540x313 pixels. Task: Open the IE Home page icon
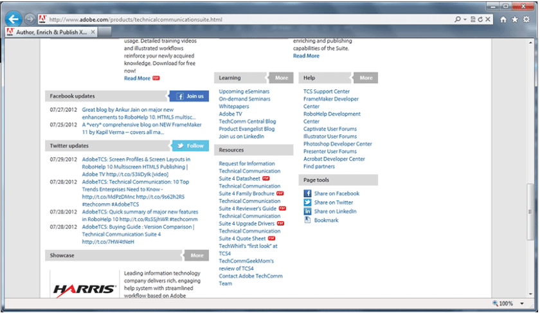[503, 19]
